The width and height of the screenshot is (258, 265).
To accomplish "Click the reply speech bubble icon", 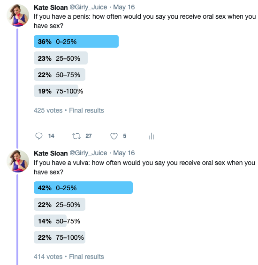I will coord(38,136).
